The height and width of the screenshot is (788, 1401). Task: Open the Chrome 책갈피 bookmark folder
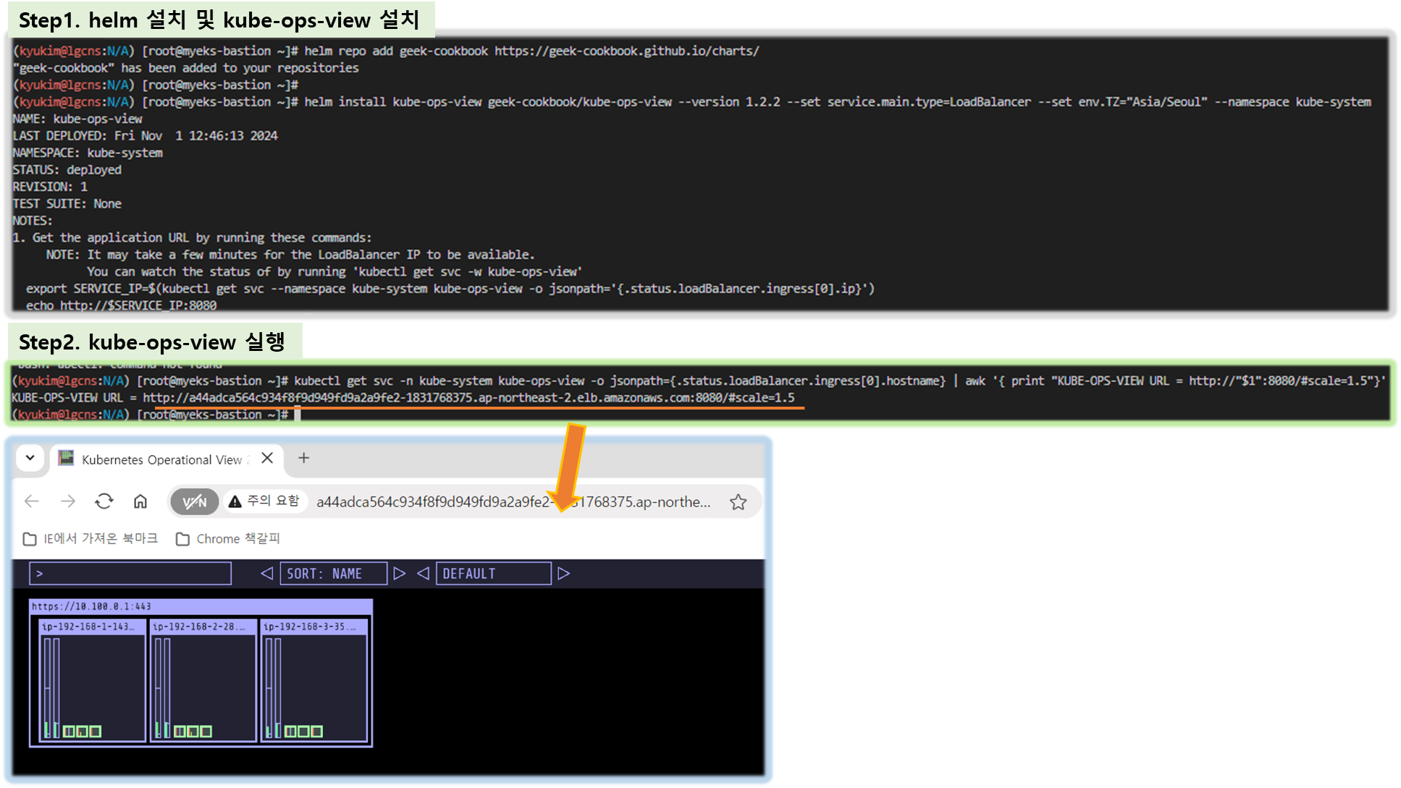coord(228,539)
